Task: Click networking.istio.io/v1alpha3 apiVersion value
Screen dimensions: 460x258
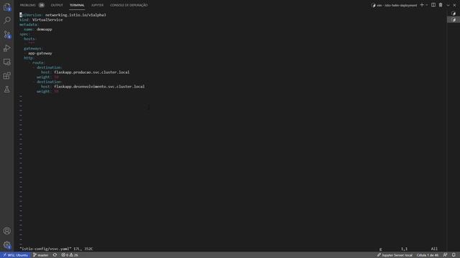Action: point(75,15)
